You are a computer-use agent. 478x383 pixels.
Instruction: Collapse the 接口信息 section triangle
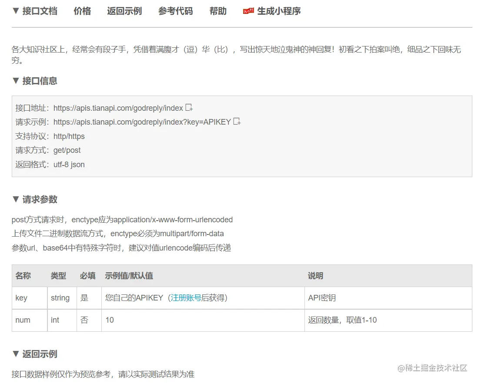coord(16,81)
